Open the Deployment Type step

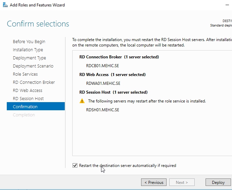(x=29, y=58)
